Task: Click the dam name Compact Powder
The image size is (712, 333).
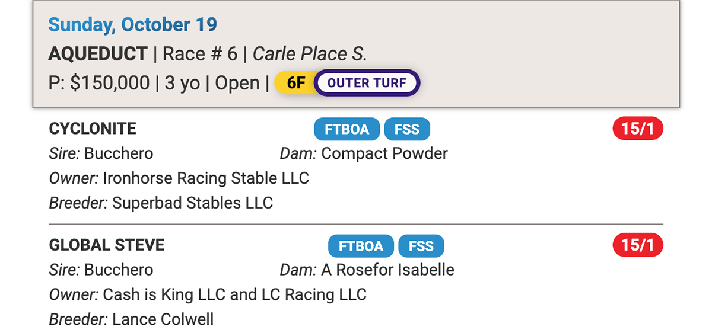Action: pyautogui.click(x=384, y=153)
